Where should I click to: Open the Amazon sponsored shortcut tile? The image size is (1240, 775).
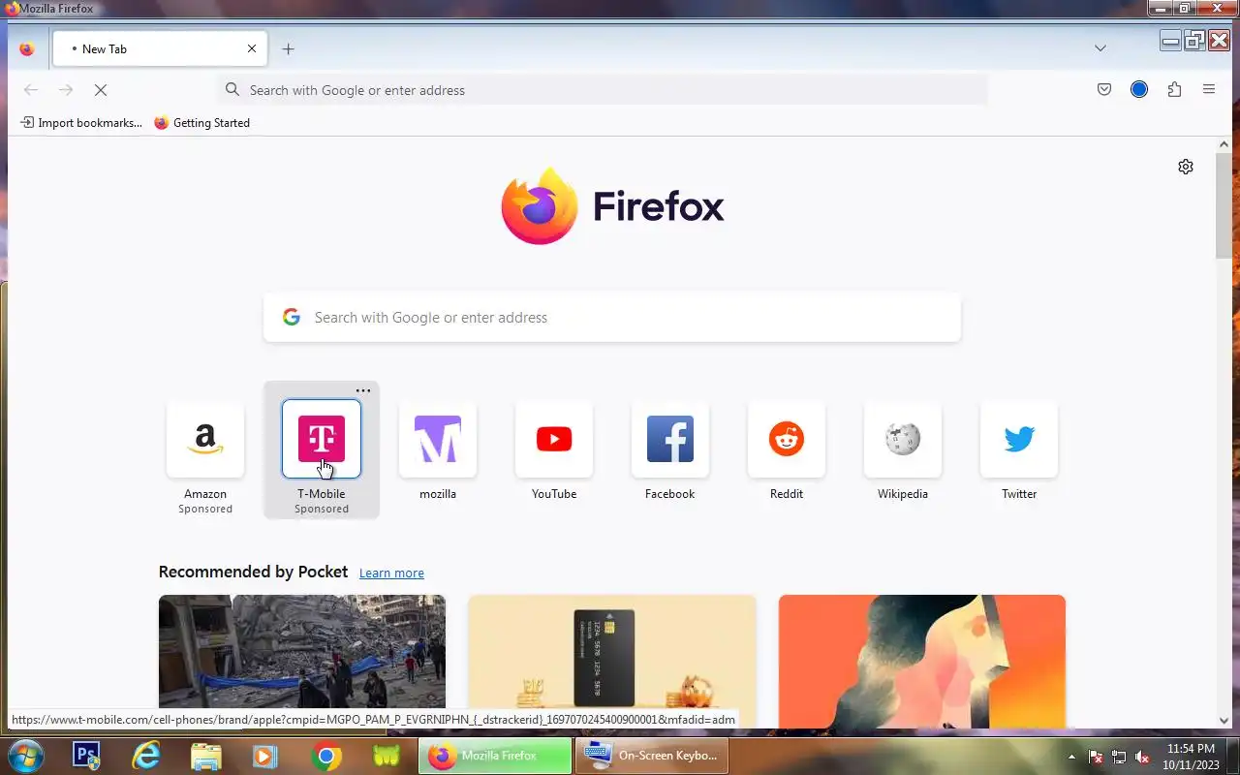(205, 439)
